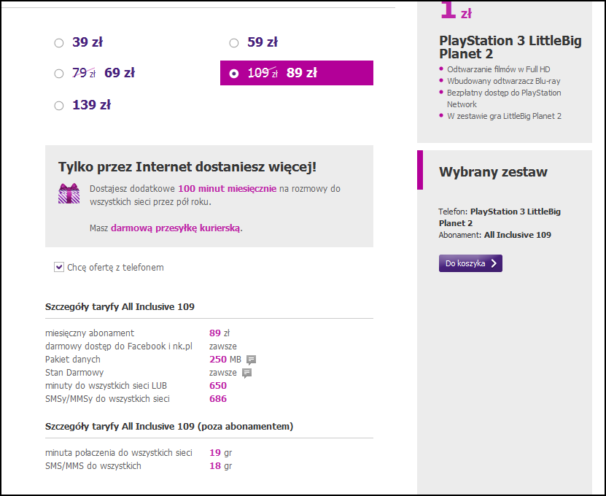Click the 1 zł price label
Image resolution: width=606 pixels, height=496 pixels.
tap(456, 10)
